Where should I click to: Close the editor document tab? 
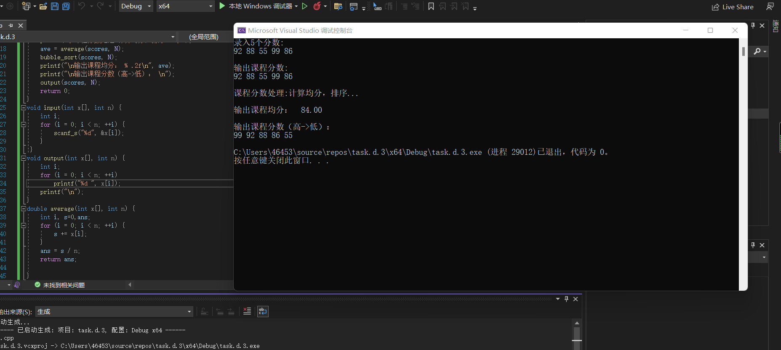[21, 26]
